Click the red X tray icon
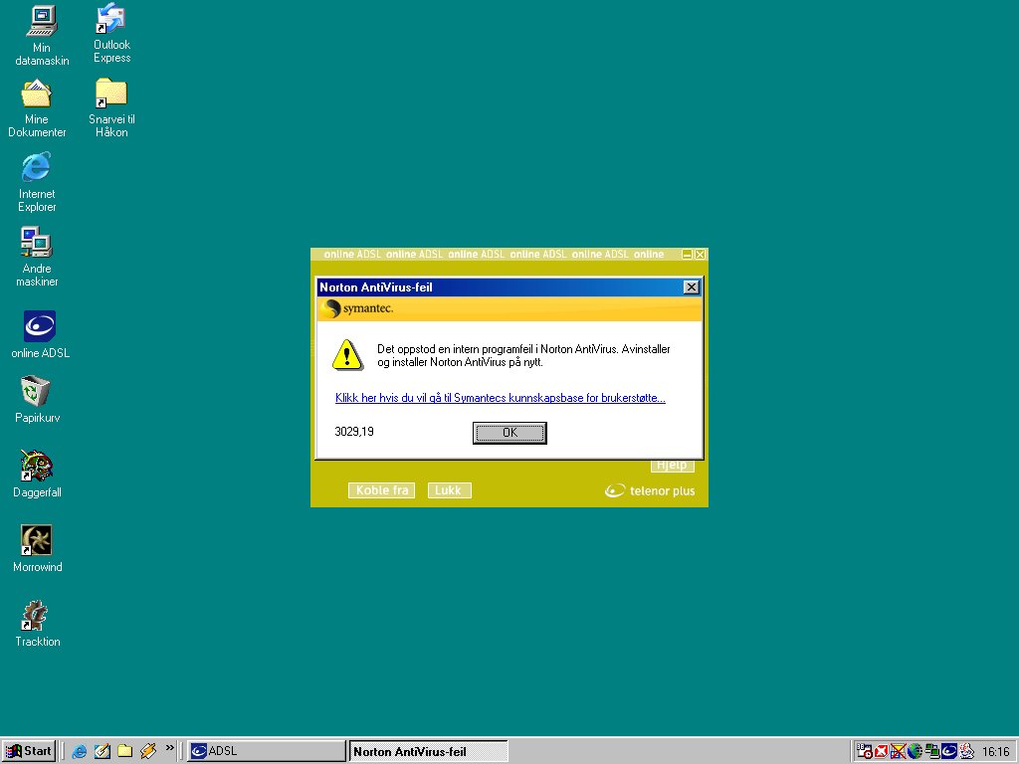 pyautogui.click(x=882, y=752)
